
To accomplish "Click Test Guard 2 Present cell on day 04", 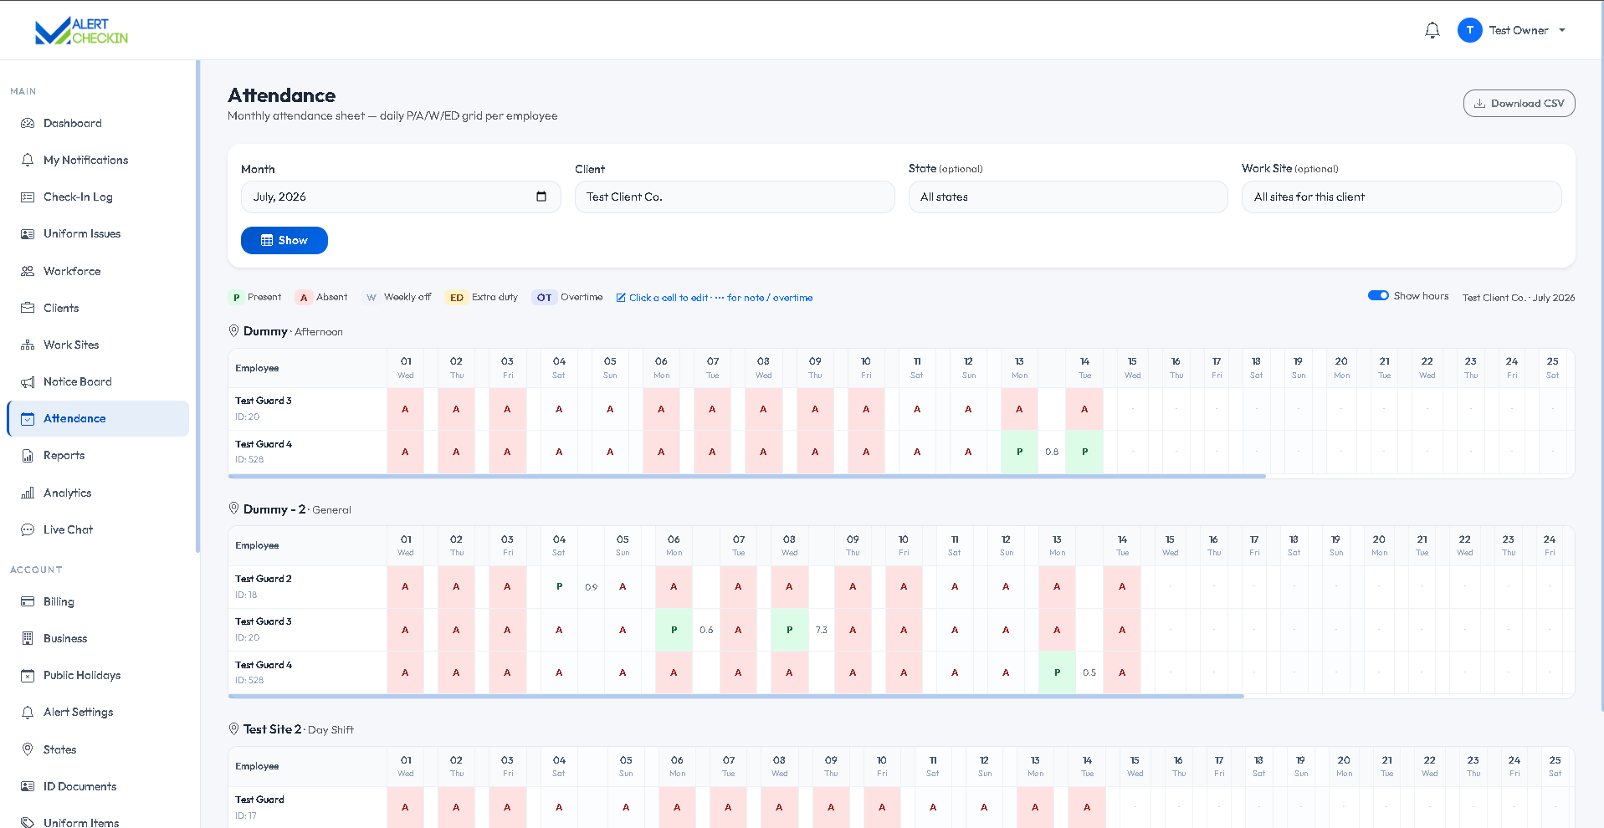I will 559,587.
